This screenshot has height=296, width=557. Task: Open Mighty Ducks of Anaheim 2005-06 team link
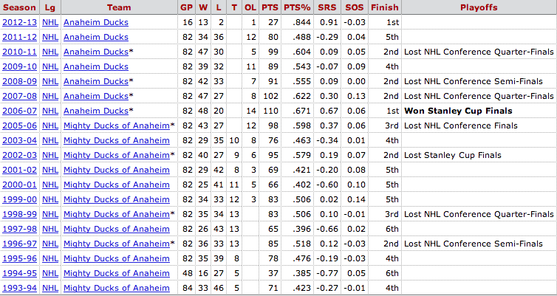(117, 125)
